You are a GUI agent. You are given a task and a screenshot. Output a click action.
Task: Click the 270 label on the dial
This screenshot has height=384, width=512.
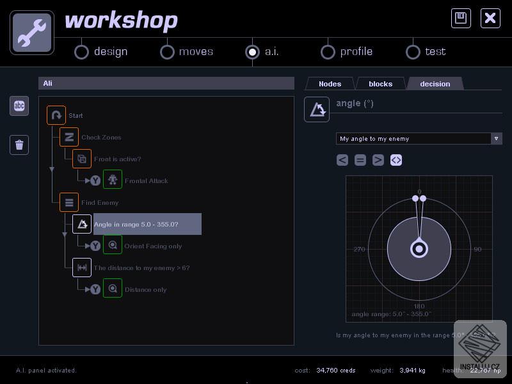tap(359, 250)
